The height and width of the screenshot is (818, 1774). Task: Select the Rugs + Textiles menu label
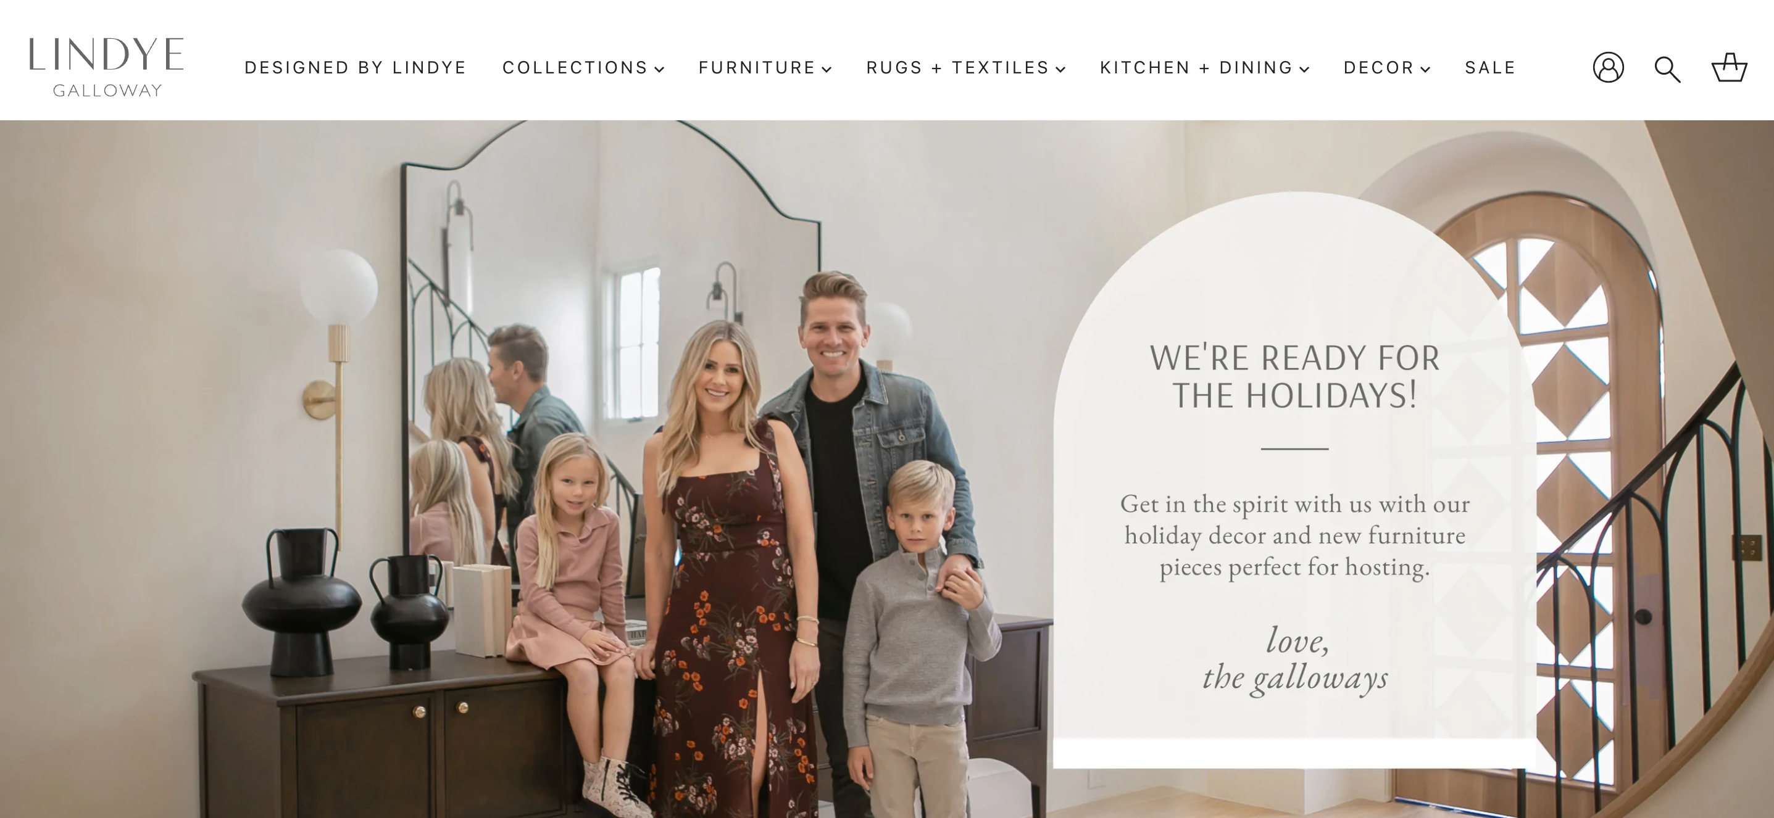coord(957,67)
